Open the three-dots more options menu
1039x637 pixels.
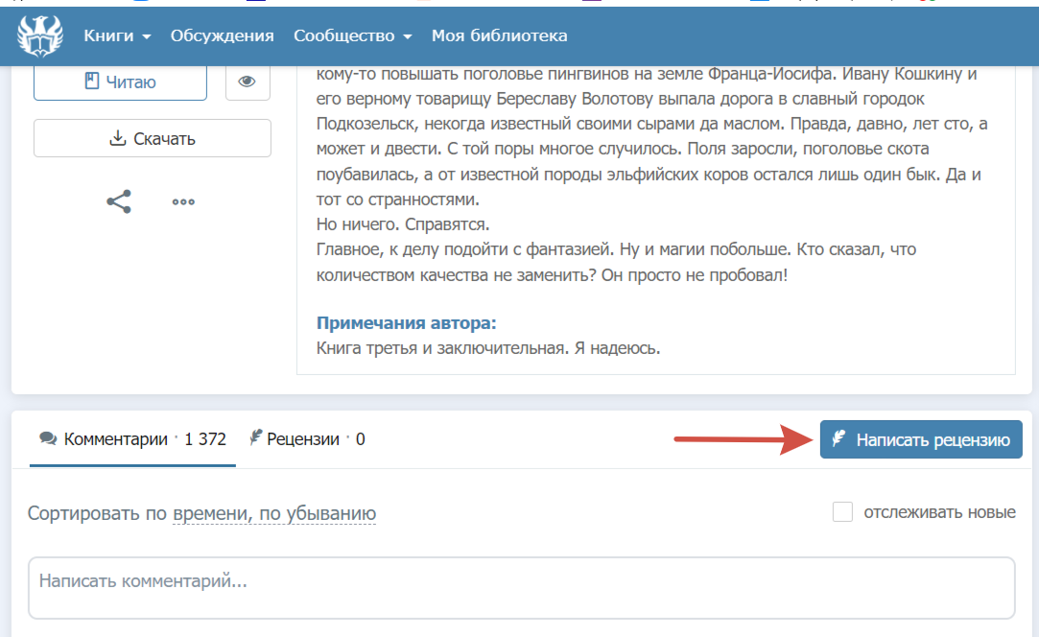pyautogui.click(x=183, y=201)
